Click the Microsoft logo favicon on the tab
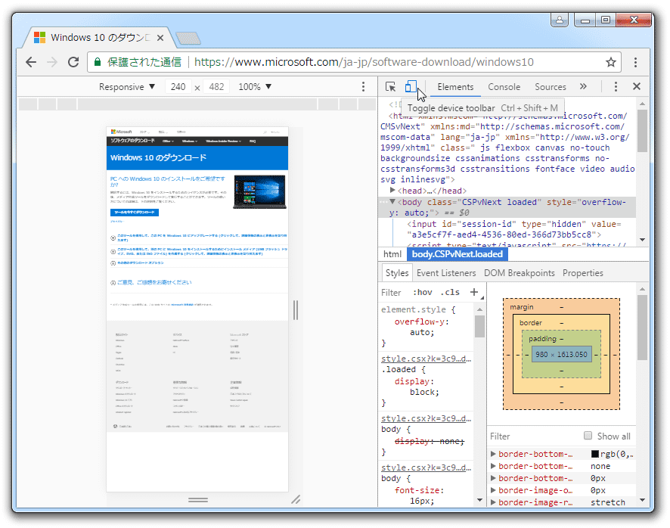This screenshot has height=528, width=670. pyautogui.click(x=40, y=38)
